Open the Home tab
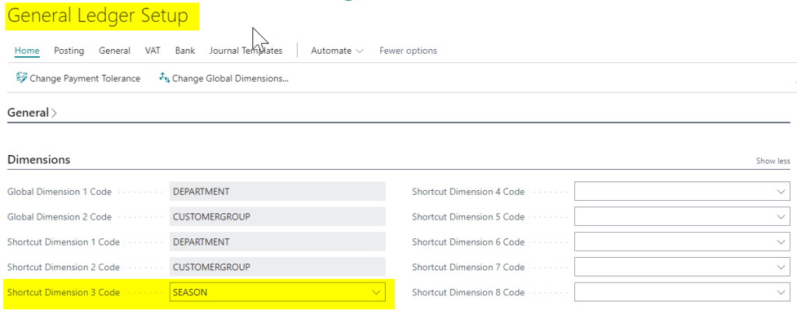Viewport: 797px width, 324px height. 27,51
